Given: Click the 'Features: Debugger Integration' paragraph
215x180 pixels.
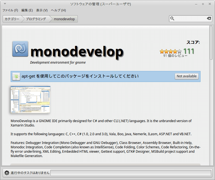Looking at the screenshot, I should (x=106, y=149).
